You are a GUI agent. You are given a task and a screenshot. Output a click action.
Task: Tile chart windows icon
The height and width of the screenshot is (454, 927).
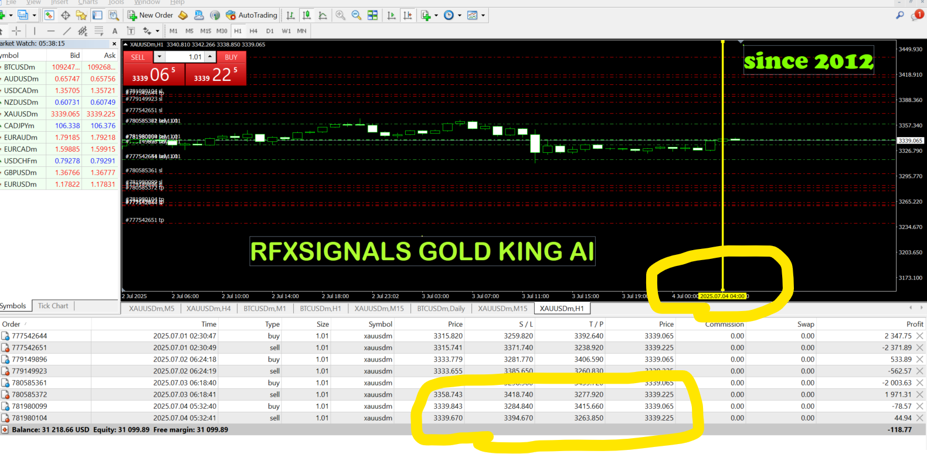point(372,15)
